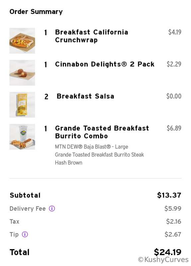This screenshot has width=191, height=266.
Task: Open the Breakfast California Crunchwrap thumbnail
Action: 22,41
